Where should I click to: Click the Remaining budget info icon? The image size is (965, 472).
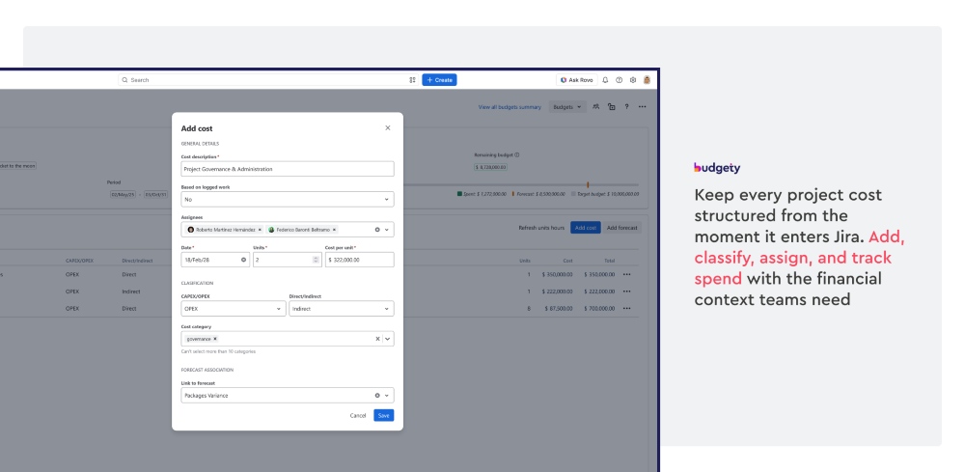tap(517, 155)
